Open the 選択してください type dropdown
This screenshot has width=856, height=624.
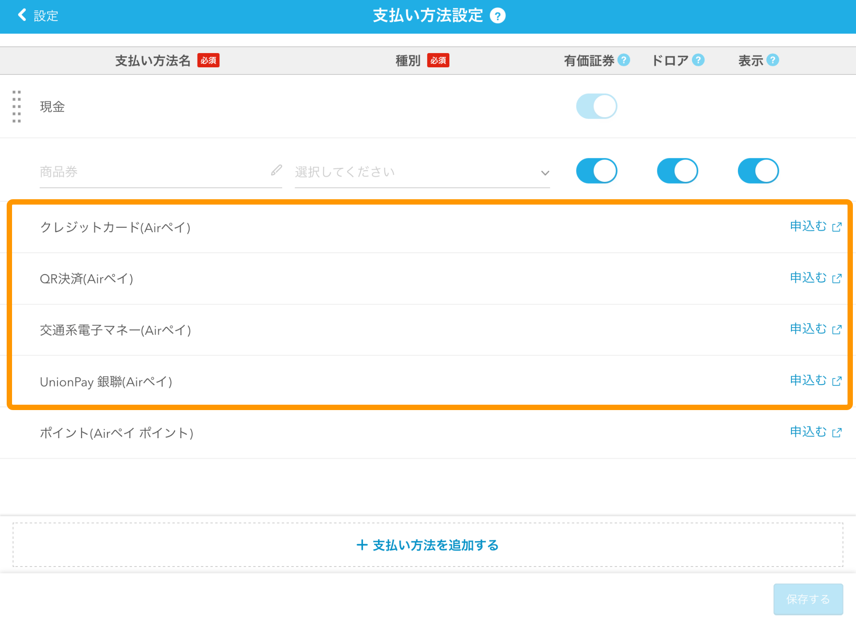pyautogui.click(x=422, y=172)
